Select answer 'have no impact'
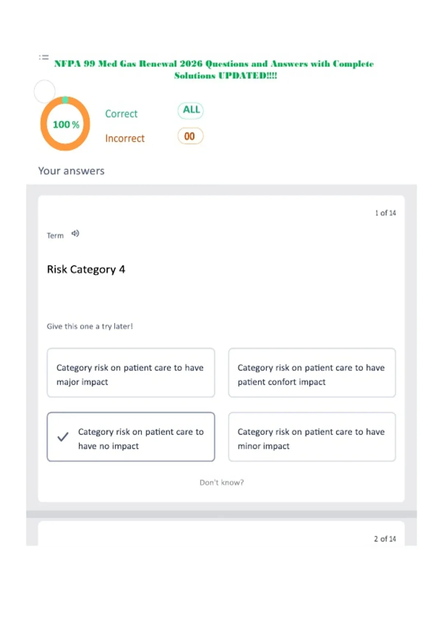Screen dimensions: 442x627 point(131,437)
